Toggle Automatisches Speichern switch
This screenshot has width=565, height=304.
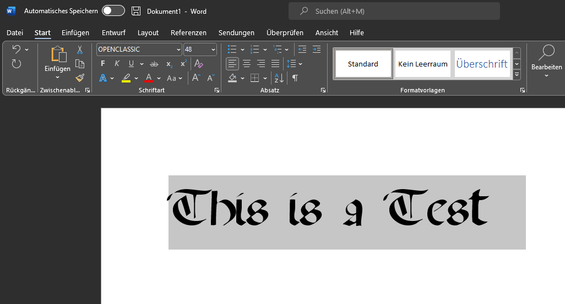[113, 11]
